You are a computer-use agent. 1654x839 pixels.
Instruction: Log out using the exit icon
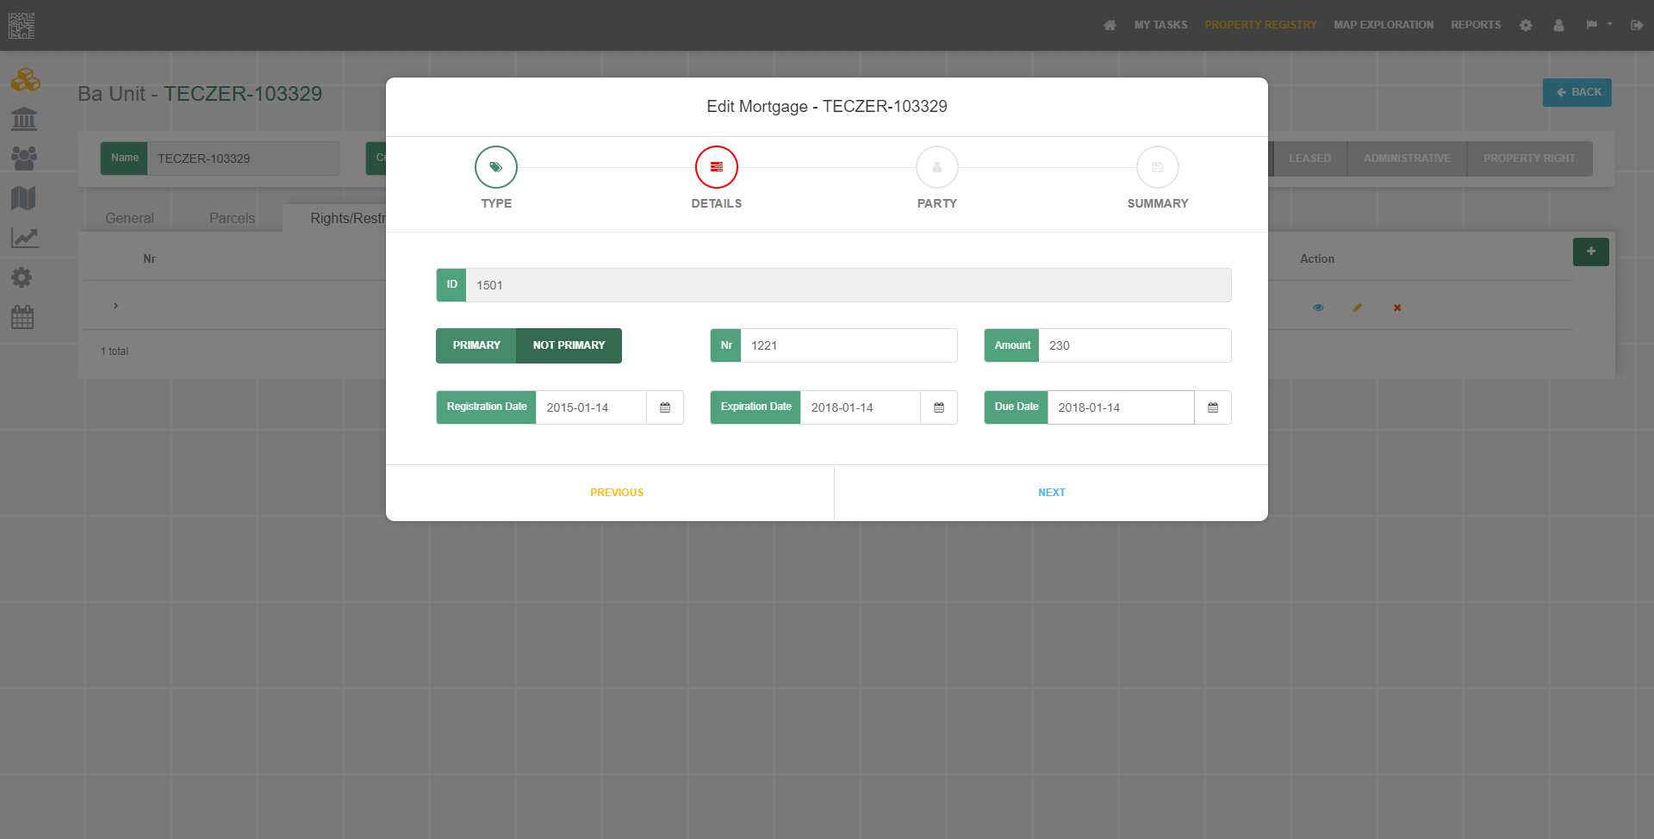(x=1637, y=25)
